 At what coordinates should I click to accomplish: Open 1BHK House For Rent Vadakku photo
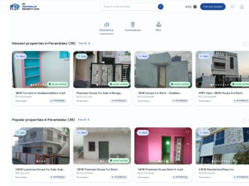click(x=163, y=69)
